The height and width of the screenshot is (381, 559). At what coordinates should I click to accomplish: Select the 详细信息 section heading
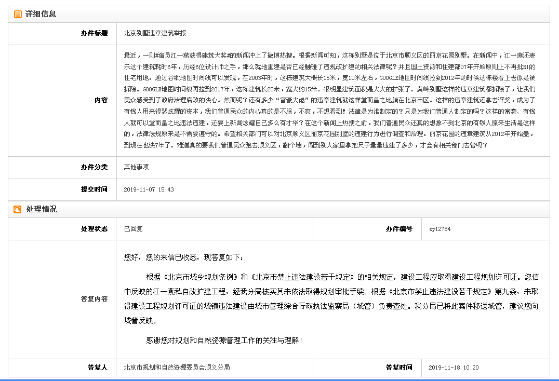[x=41, y=14]
